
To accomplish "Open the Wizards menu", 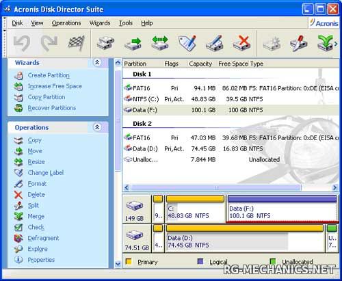I will pos(100,23).
